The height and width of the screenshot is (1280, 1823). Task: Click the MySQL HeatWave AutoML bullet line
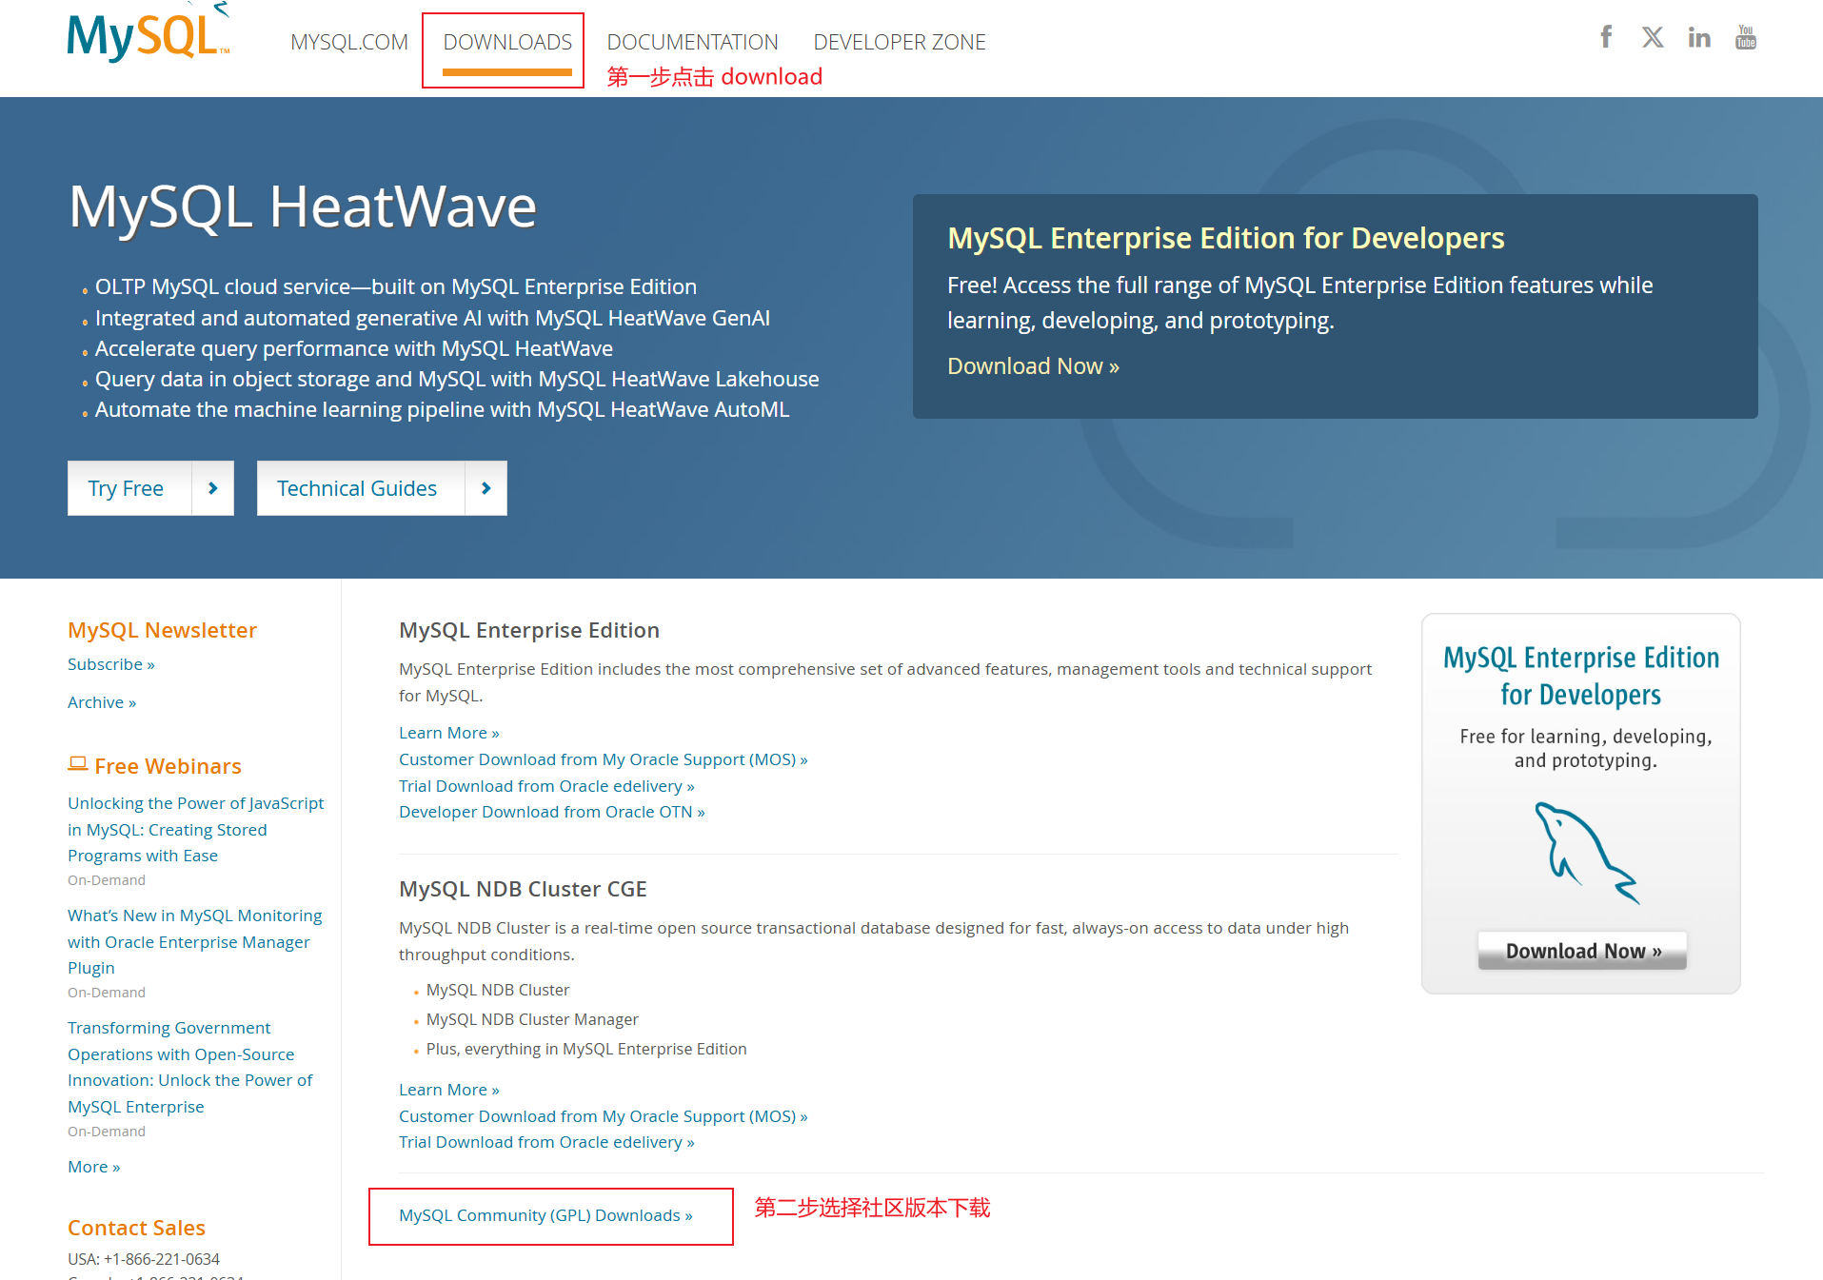coord(442,409)
